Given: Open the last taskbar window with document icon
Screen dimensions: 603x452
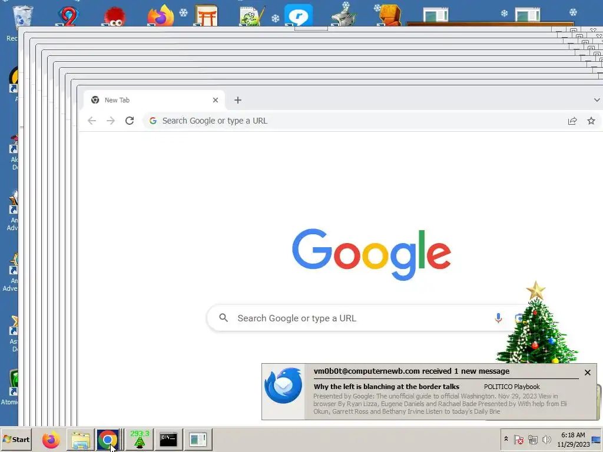Looking at the screenshot, I should click(198, 439).
